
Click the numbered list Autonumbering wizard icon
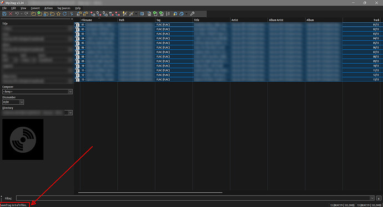coord(168,14)
